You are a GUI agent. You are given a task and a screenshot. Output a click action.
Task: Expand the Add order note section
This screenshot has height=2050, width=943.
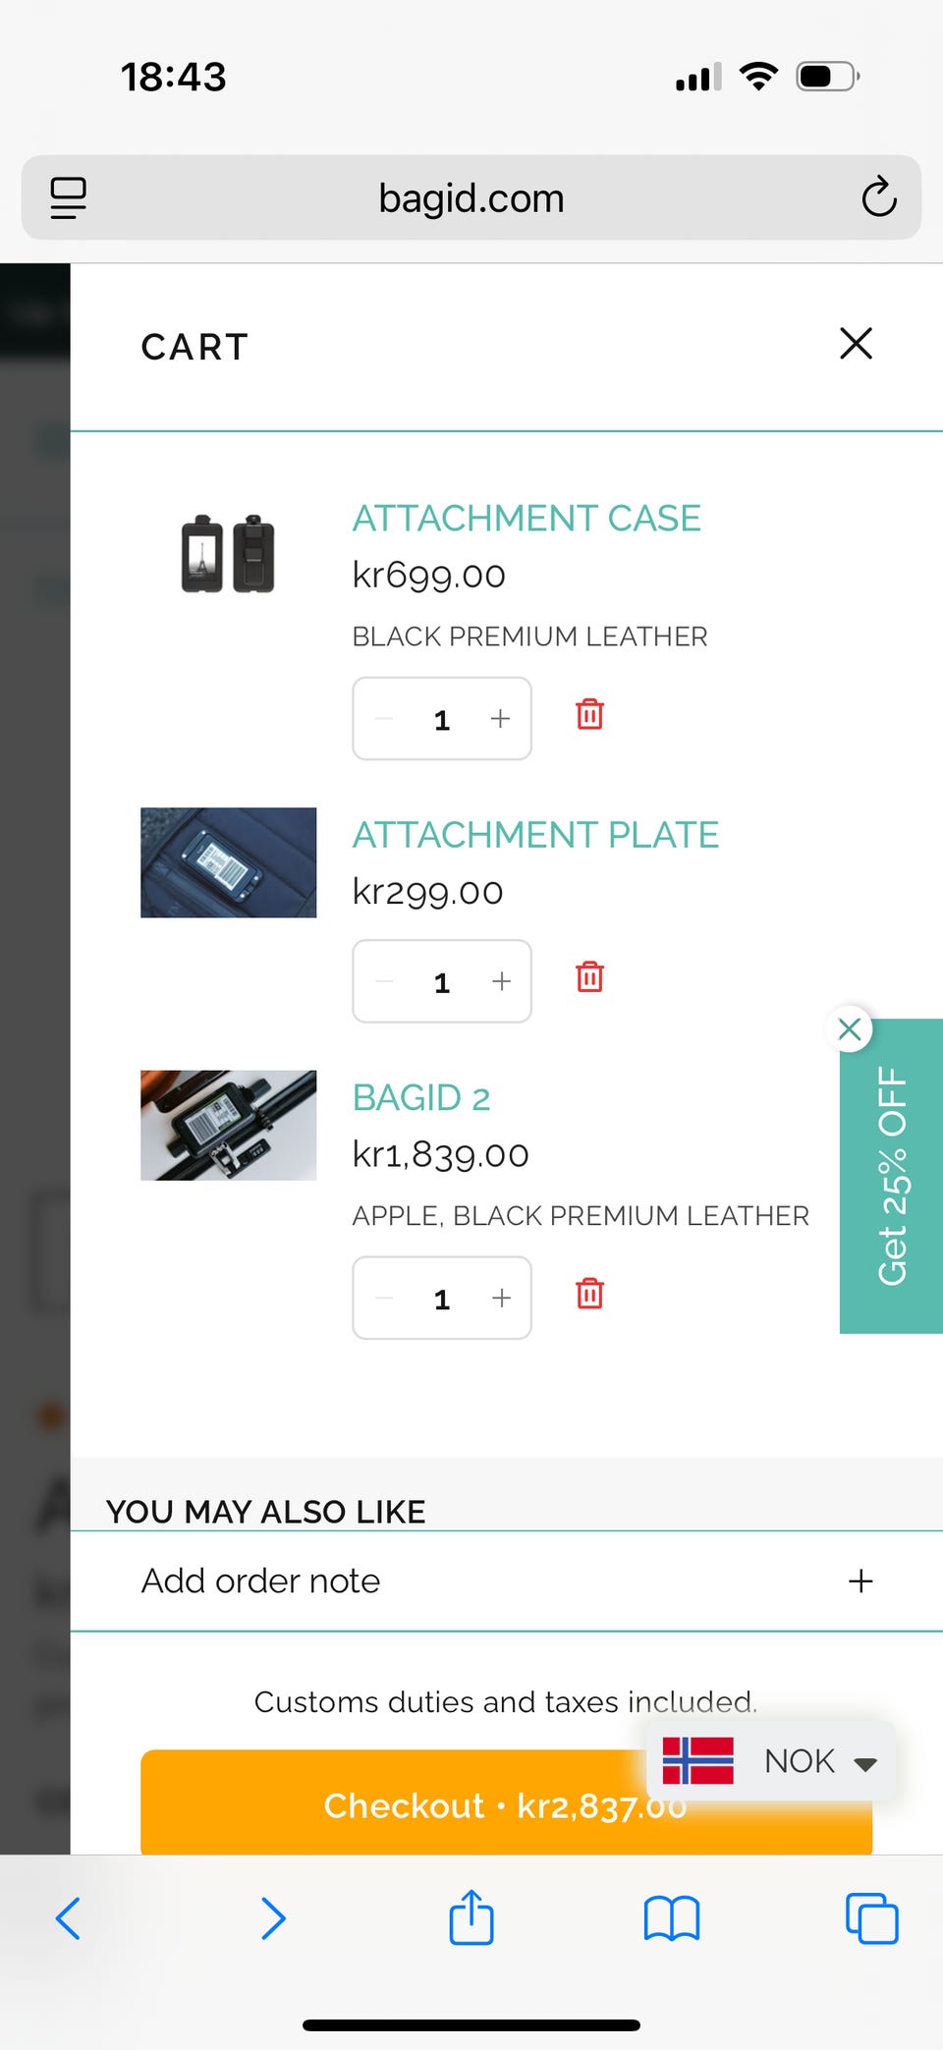coord(507,1580)
